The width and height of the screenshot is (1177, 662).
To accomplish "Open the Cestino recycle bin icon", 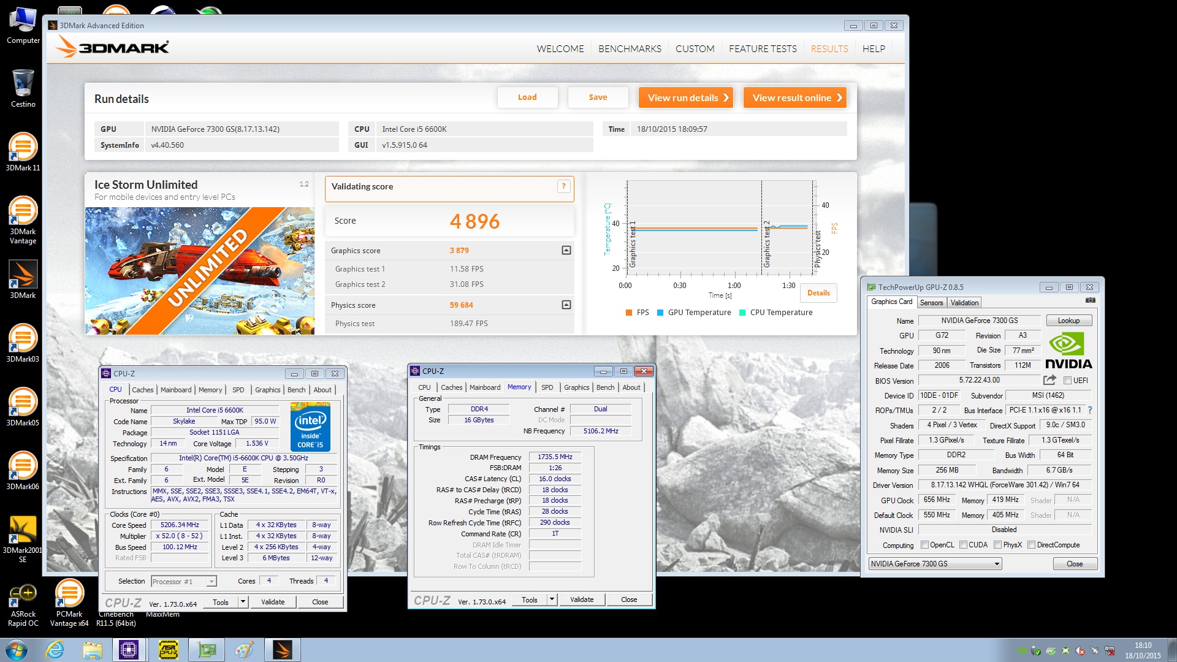I will pos(23,88).
